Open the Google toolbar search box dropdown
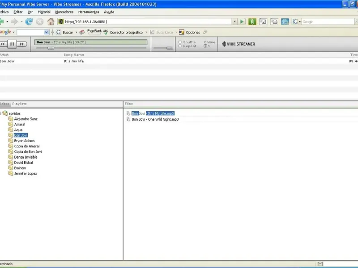 [47, 32]
